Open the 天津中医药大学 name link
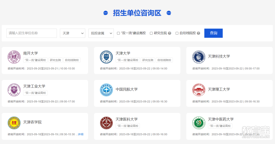Viewport: 275px width, 144px height. point(221,119)
